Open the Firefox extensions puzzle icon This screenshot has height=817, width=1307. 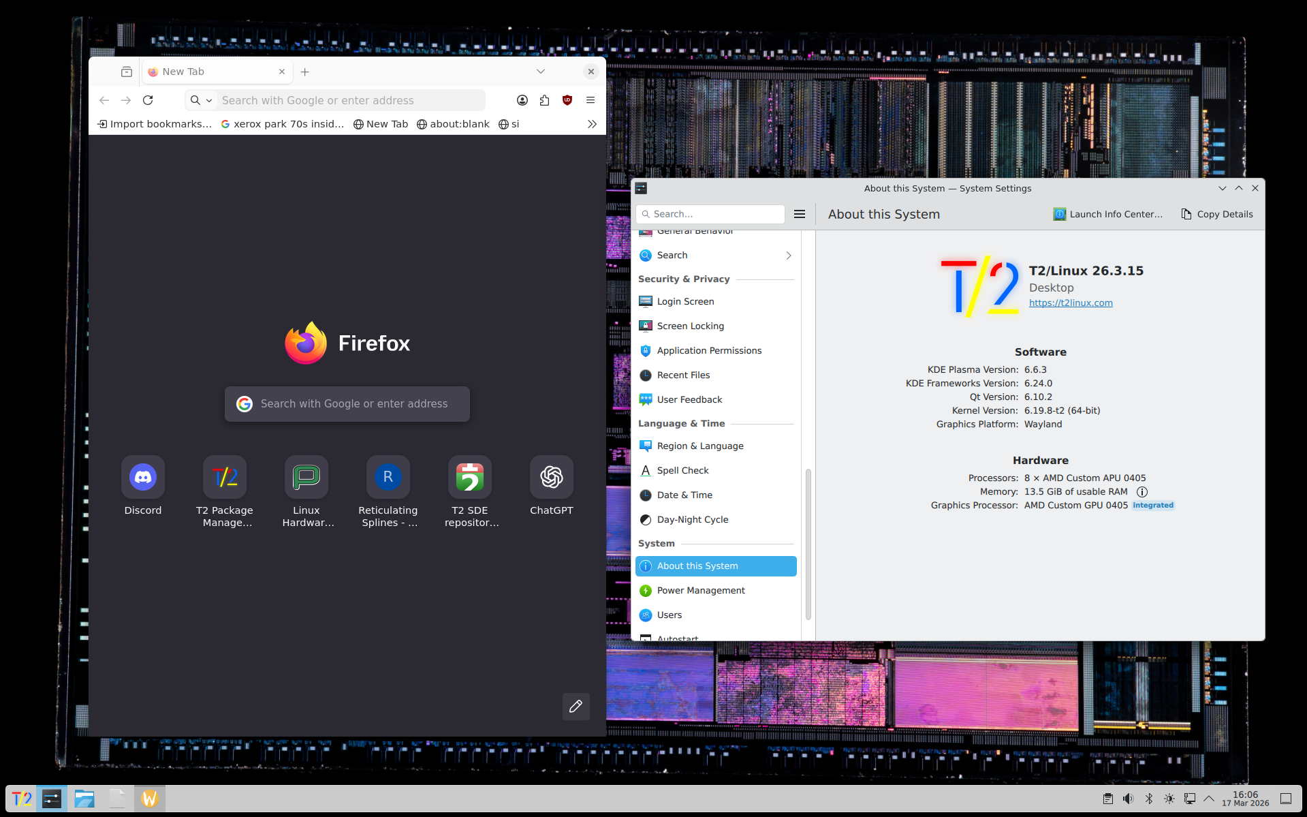tap(544, 100)
